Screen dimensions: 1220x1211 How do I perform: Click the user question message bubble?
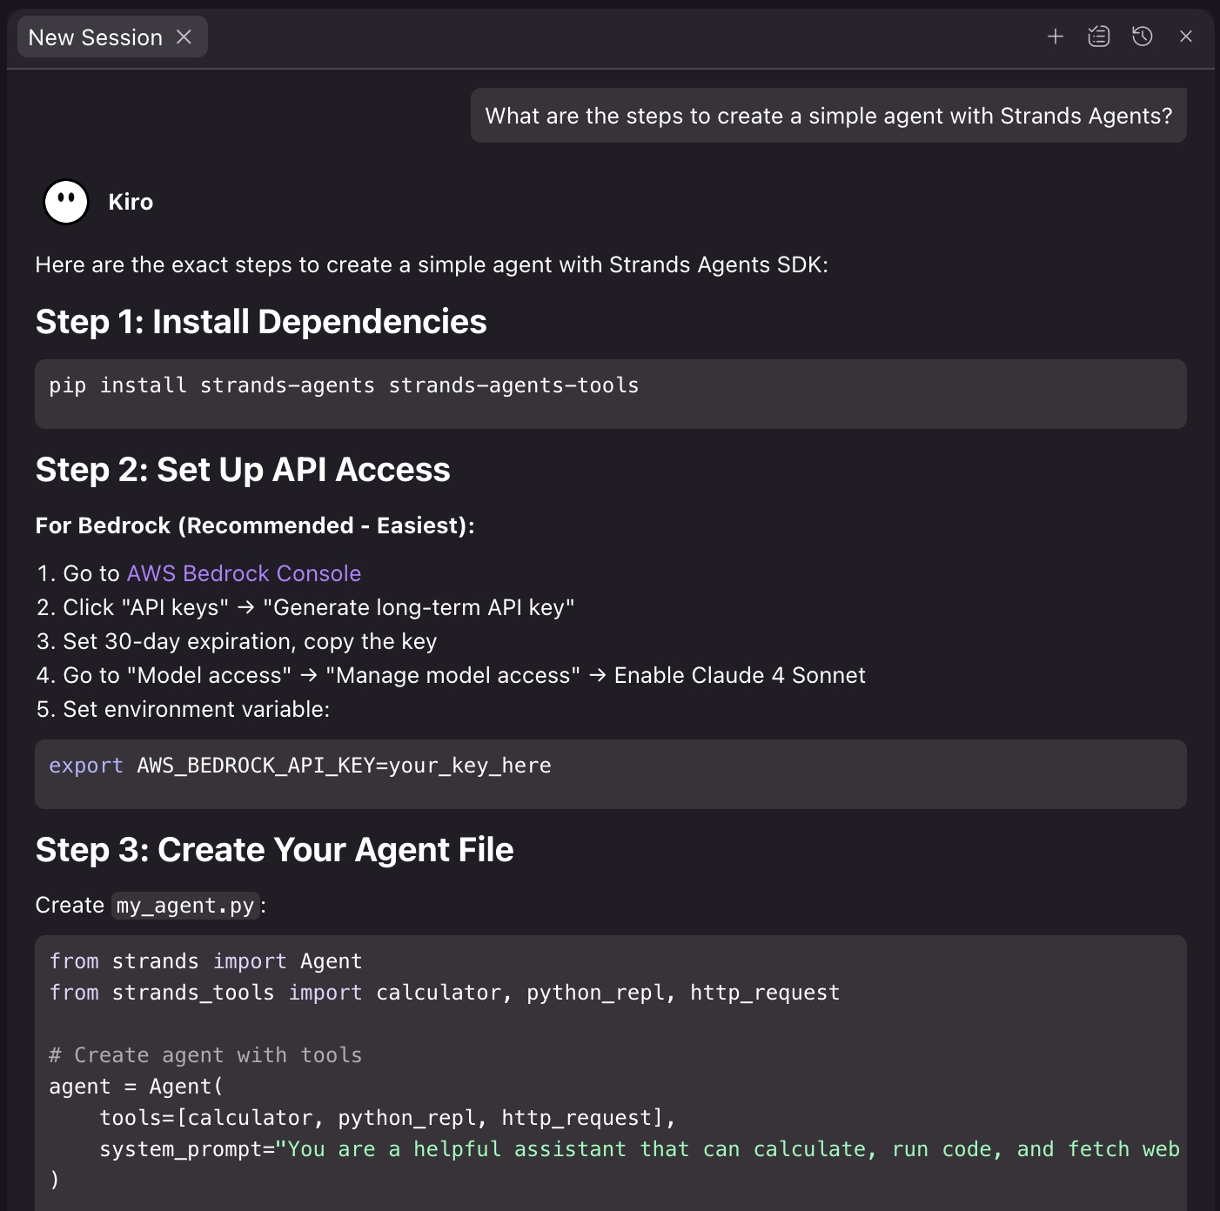pos(828,116)
